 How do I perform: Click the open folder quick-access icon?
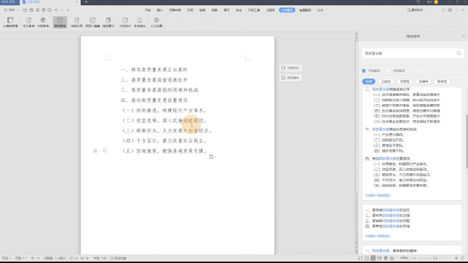[x=25, y=10]
